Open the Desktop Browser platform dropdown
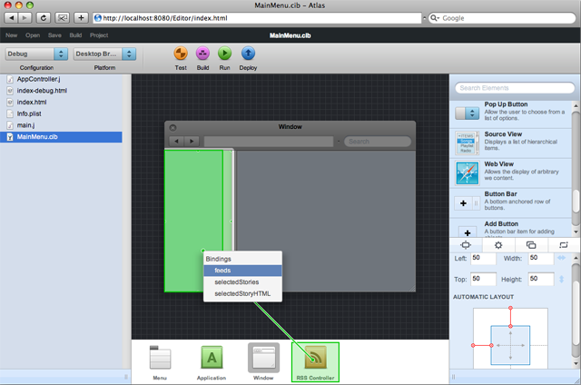Image resolution: width=581 pixels, height=385 pixels. coord(105,54)
